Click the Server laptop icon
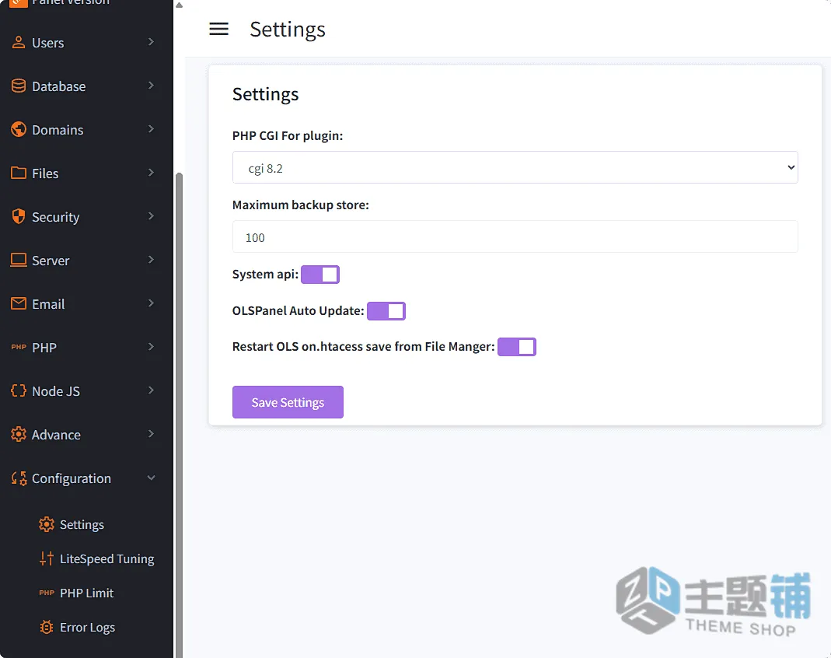 (x=19, y=260)
